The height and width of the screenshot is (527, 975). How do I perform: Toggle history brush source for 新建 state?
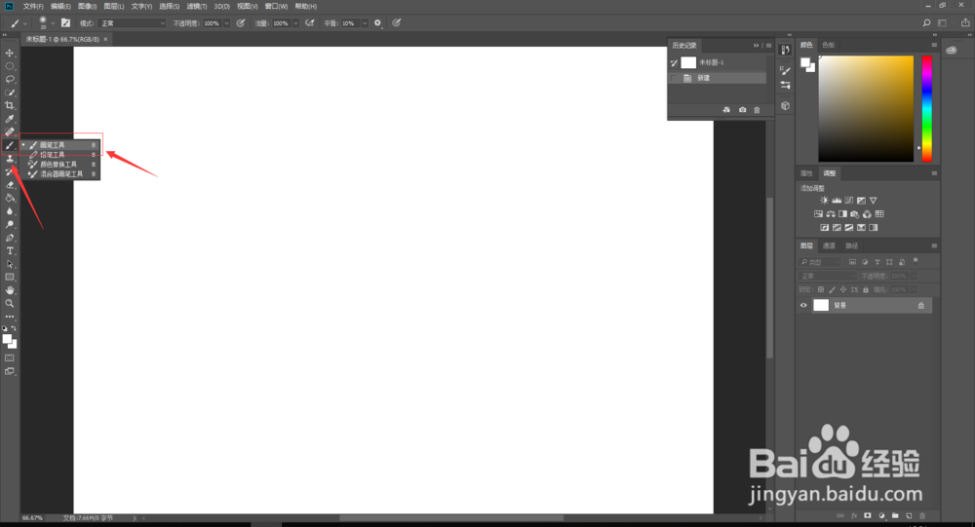[674, 78]
